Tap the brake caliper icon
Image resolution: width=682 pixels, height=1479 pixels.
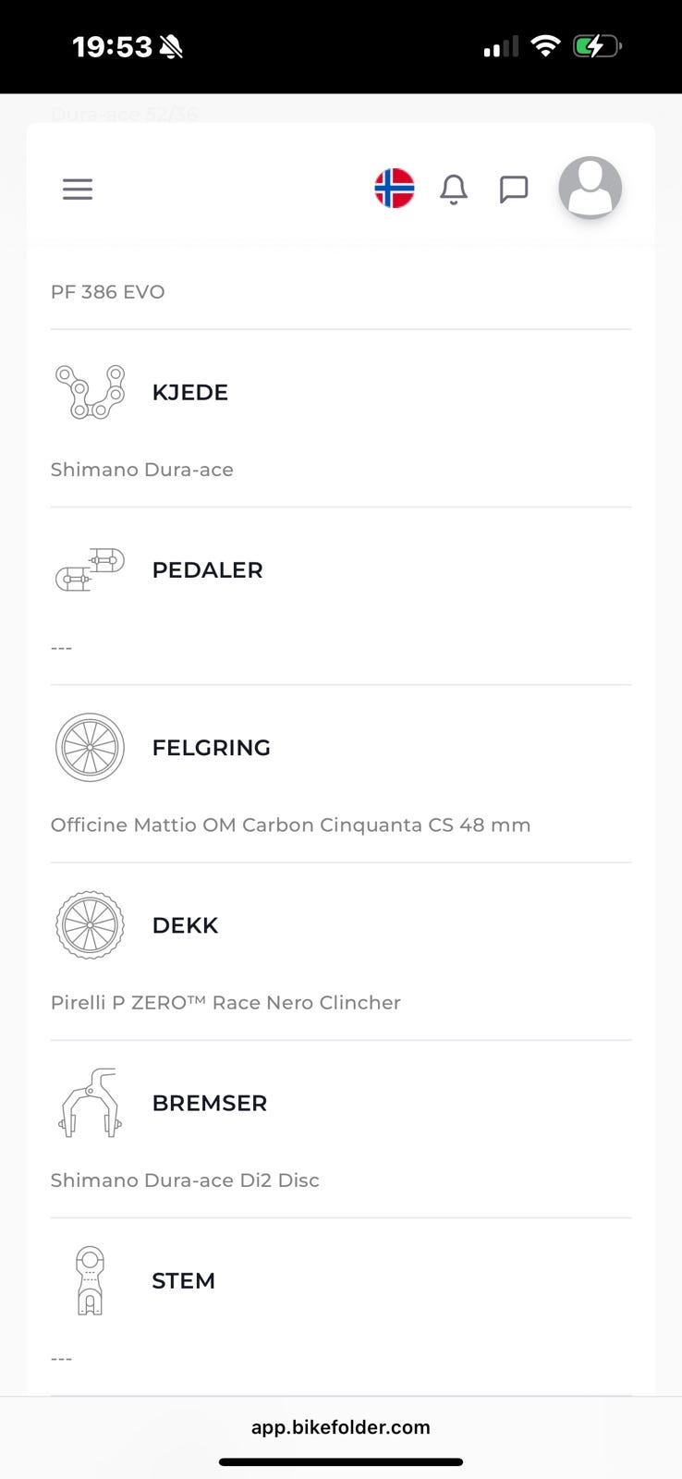pos(90,1103)
